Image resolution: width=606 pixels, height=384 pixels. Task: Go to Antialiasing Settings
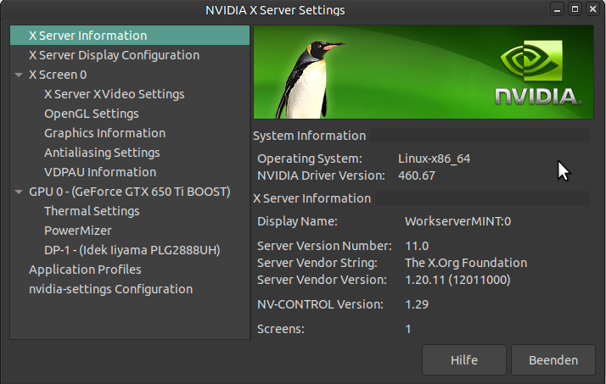[102, 153]
